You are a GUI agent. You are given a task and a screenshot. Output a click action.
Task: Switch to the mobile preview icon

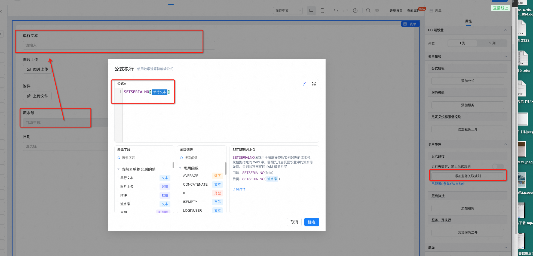322,11
